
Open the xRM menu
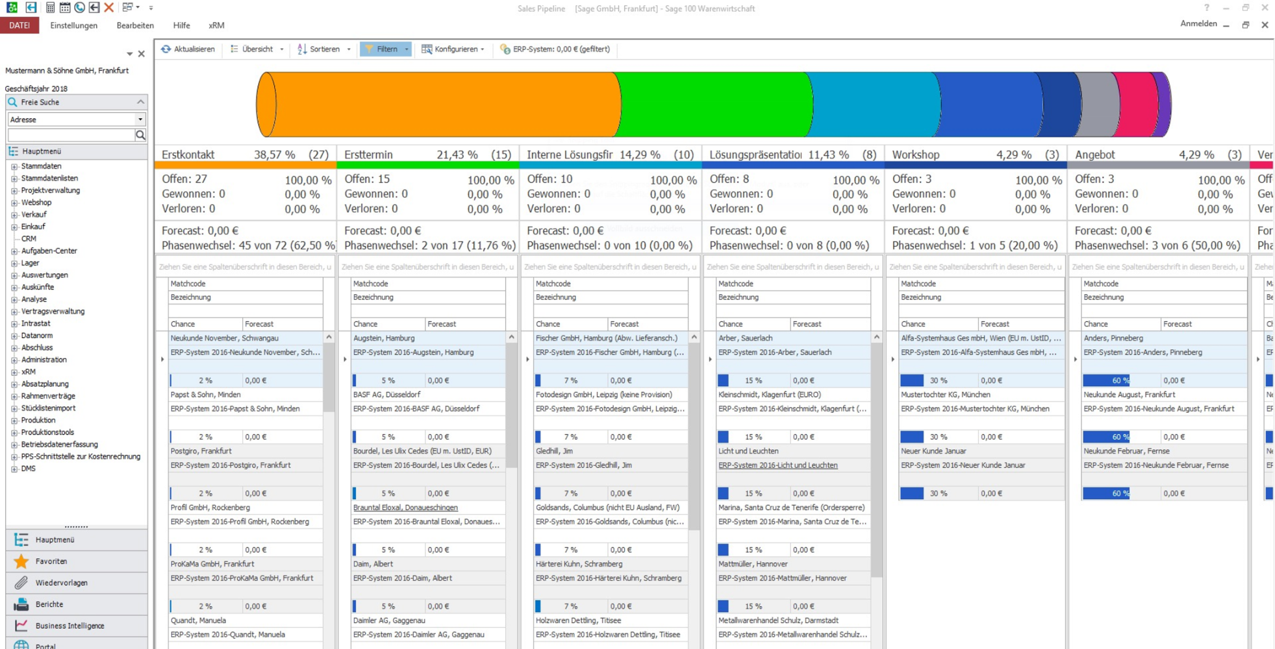pos(216,25)
